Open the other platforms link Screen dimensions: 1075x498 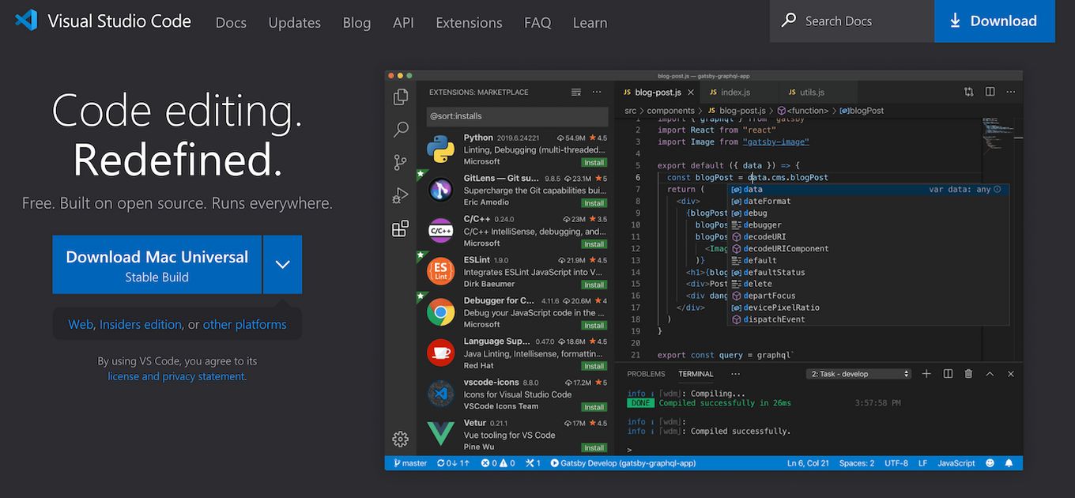pyautogui.click(x=245, y=324)
